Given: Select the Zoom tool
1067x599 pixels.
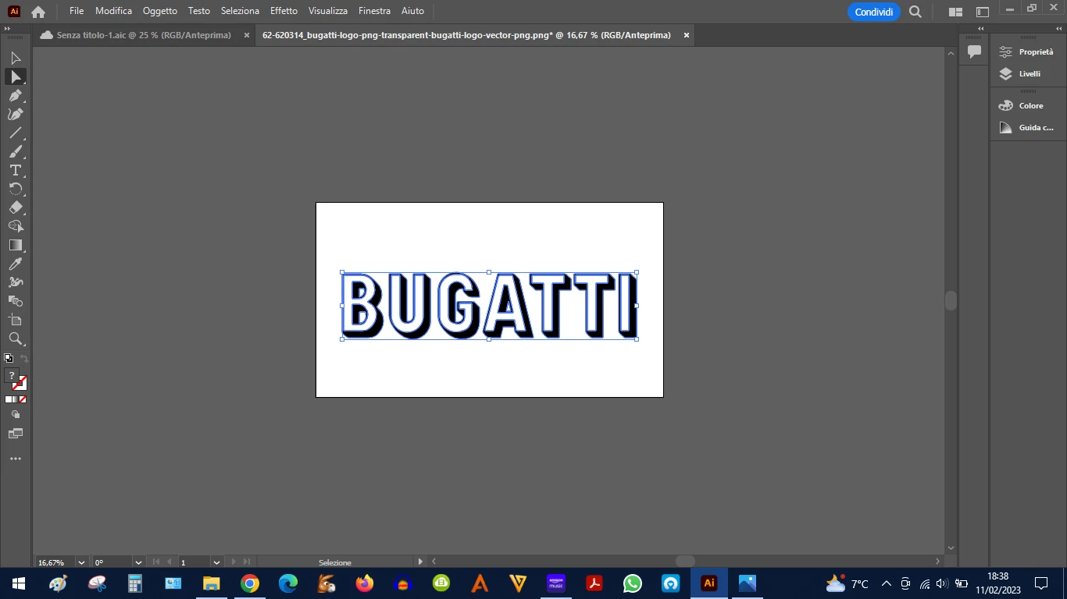Looking at the screenshot, I should [16, 338].
